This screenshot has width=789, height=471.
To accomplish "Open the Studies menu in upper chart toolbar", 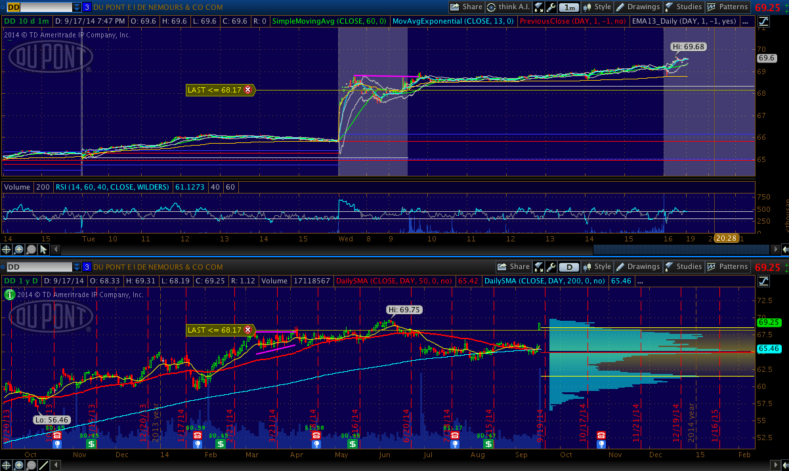I will [683, 7].
